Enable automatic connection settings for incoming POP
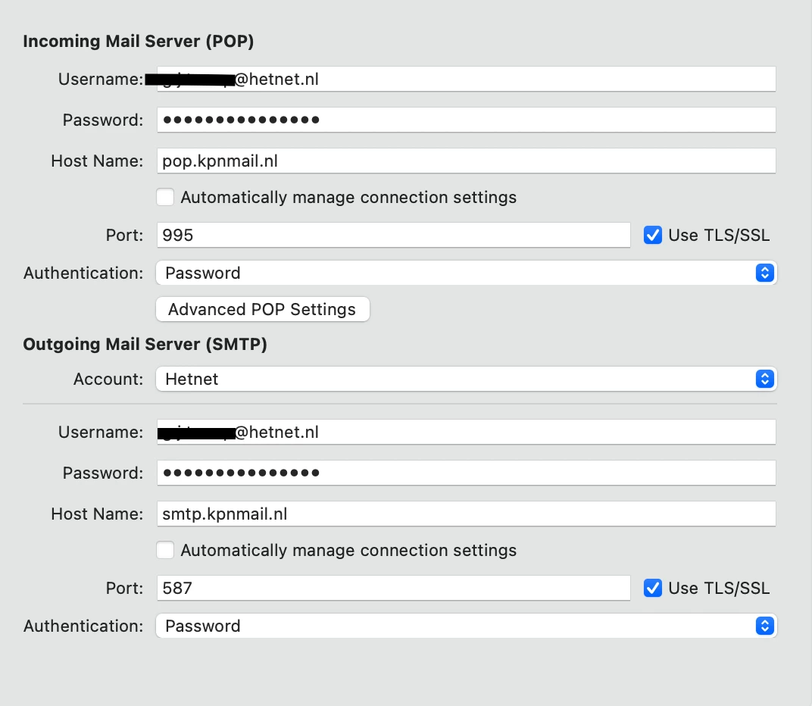 tap(165, 198)
